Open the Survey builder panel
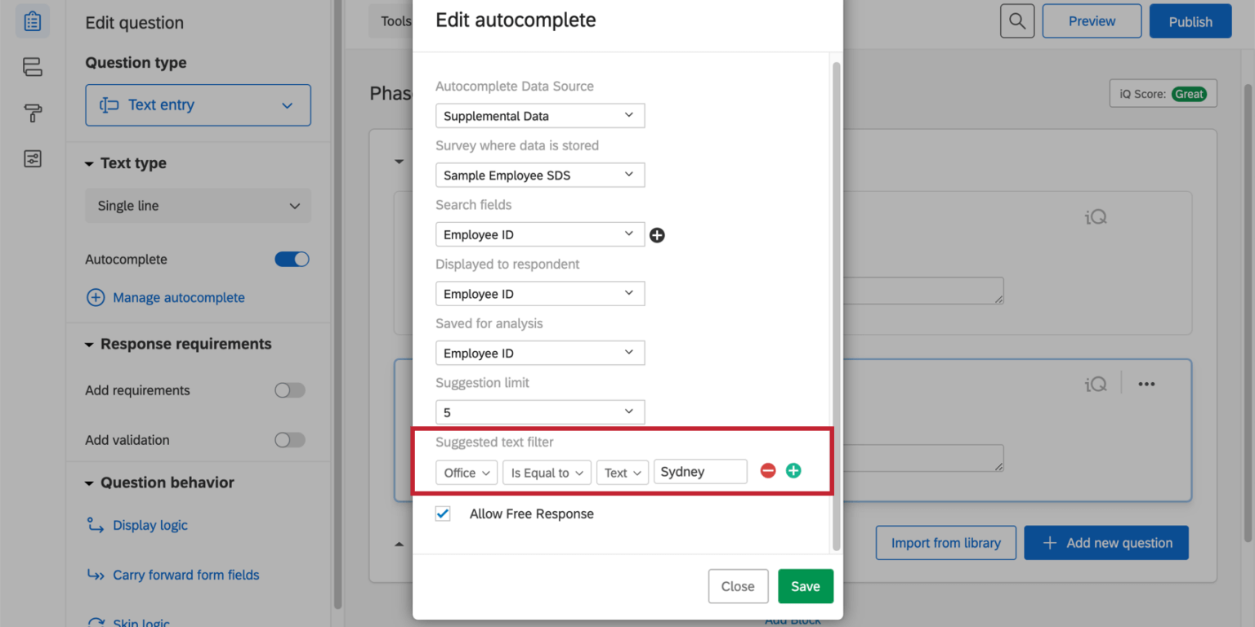This screenshot has width=1255, height=627. [32, 20]
